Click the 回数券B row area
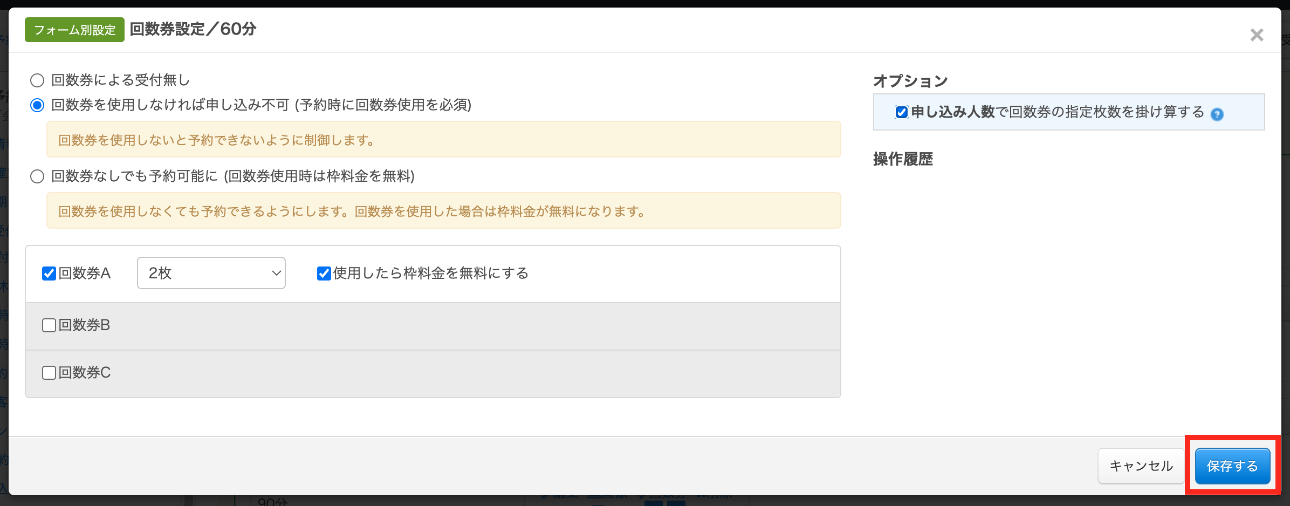The width and height of the screenshot is (1290, 506). coord(431,326)
